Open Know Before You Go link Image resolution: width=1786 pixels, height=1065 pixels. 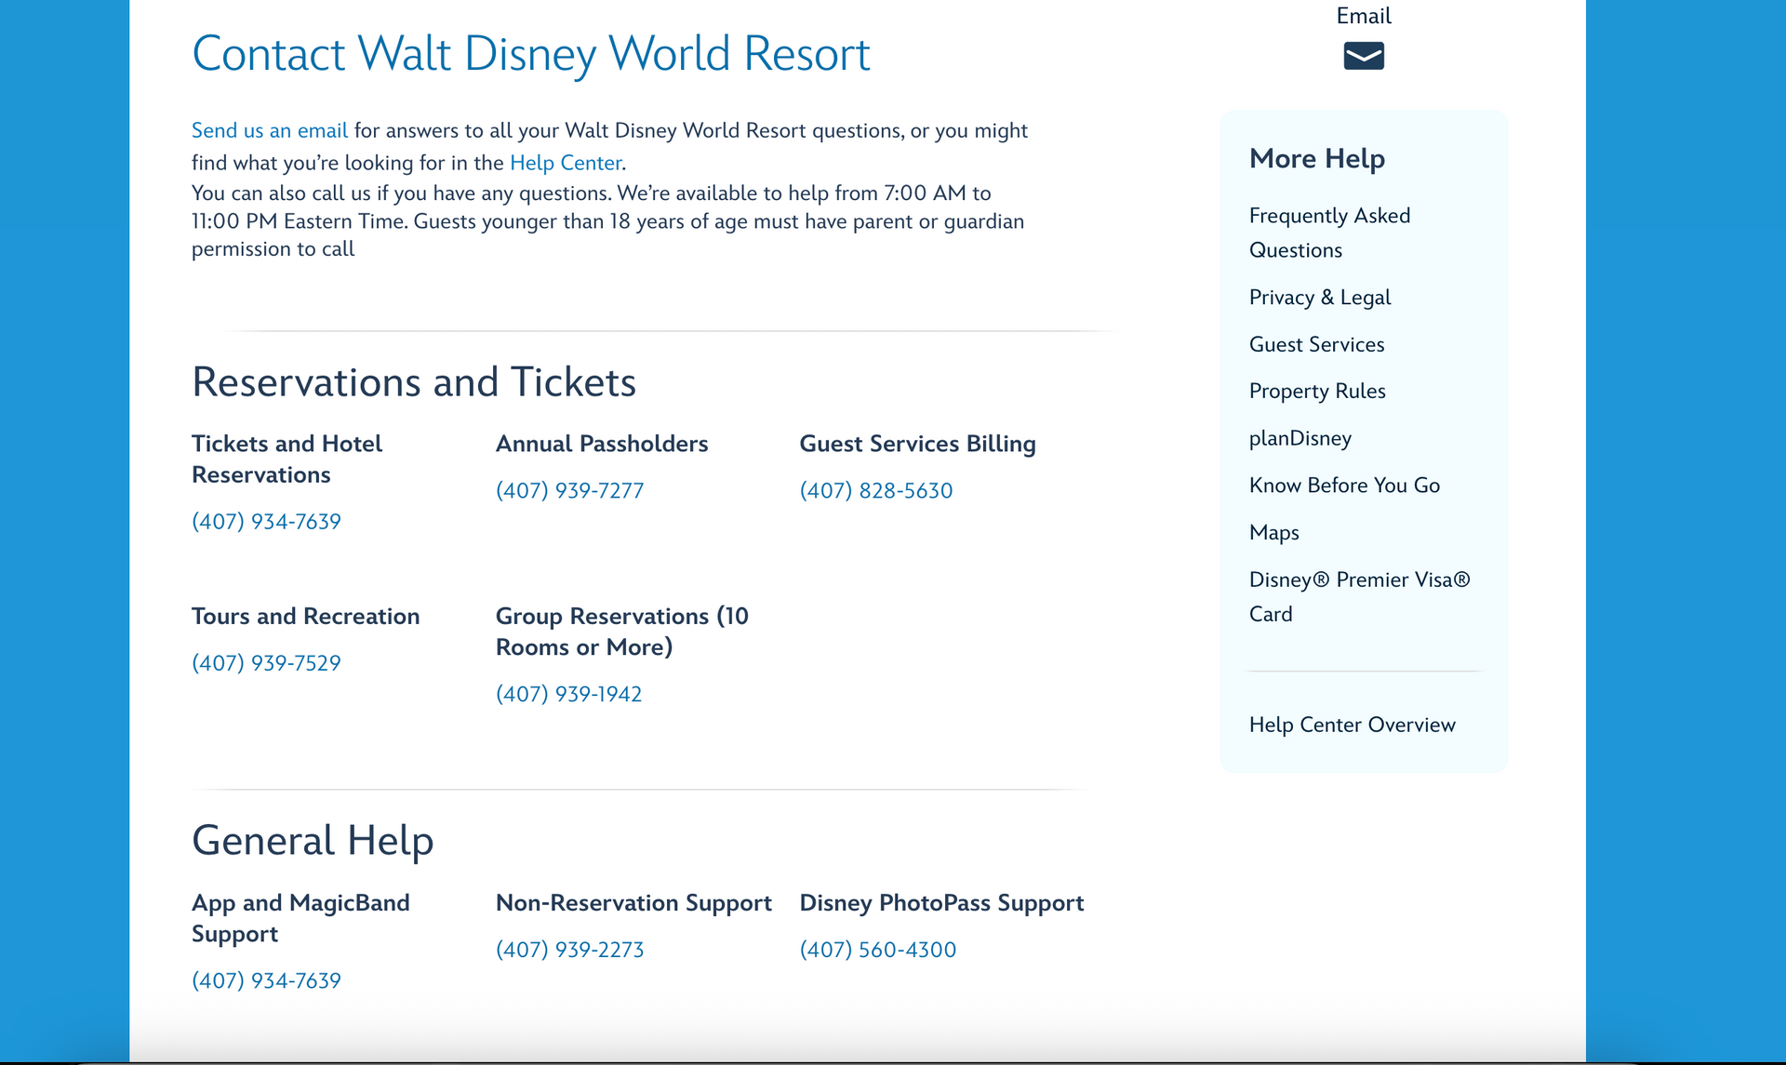1344,486
